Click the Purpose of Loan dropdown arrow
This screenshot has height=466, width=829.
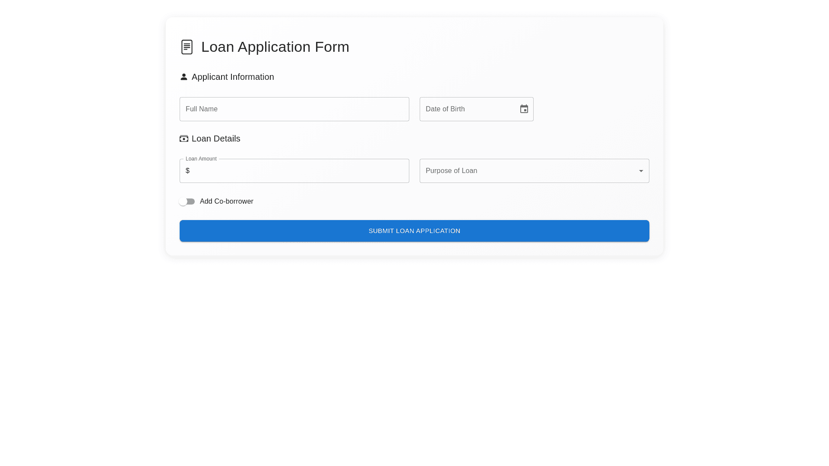[x=641, y=171]
